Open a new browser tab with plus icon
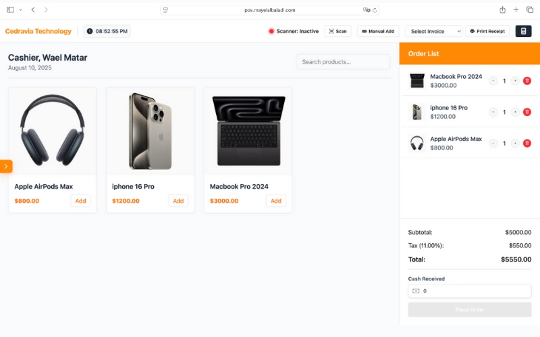The width and height of the screenshot is (540, 337). point(516,10)
